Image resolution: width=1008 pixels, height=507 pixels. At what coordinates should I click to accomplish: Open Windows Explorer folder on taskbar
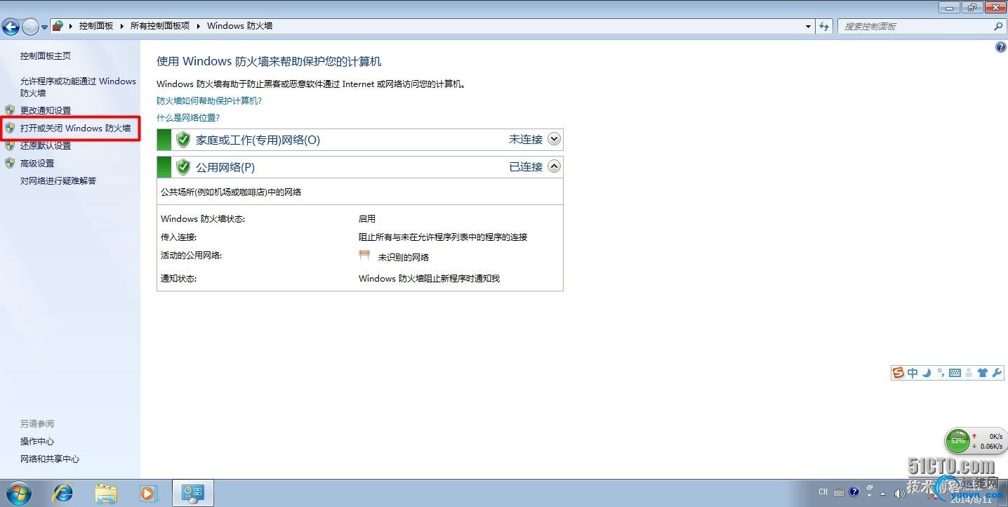(x=106, y=493)
